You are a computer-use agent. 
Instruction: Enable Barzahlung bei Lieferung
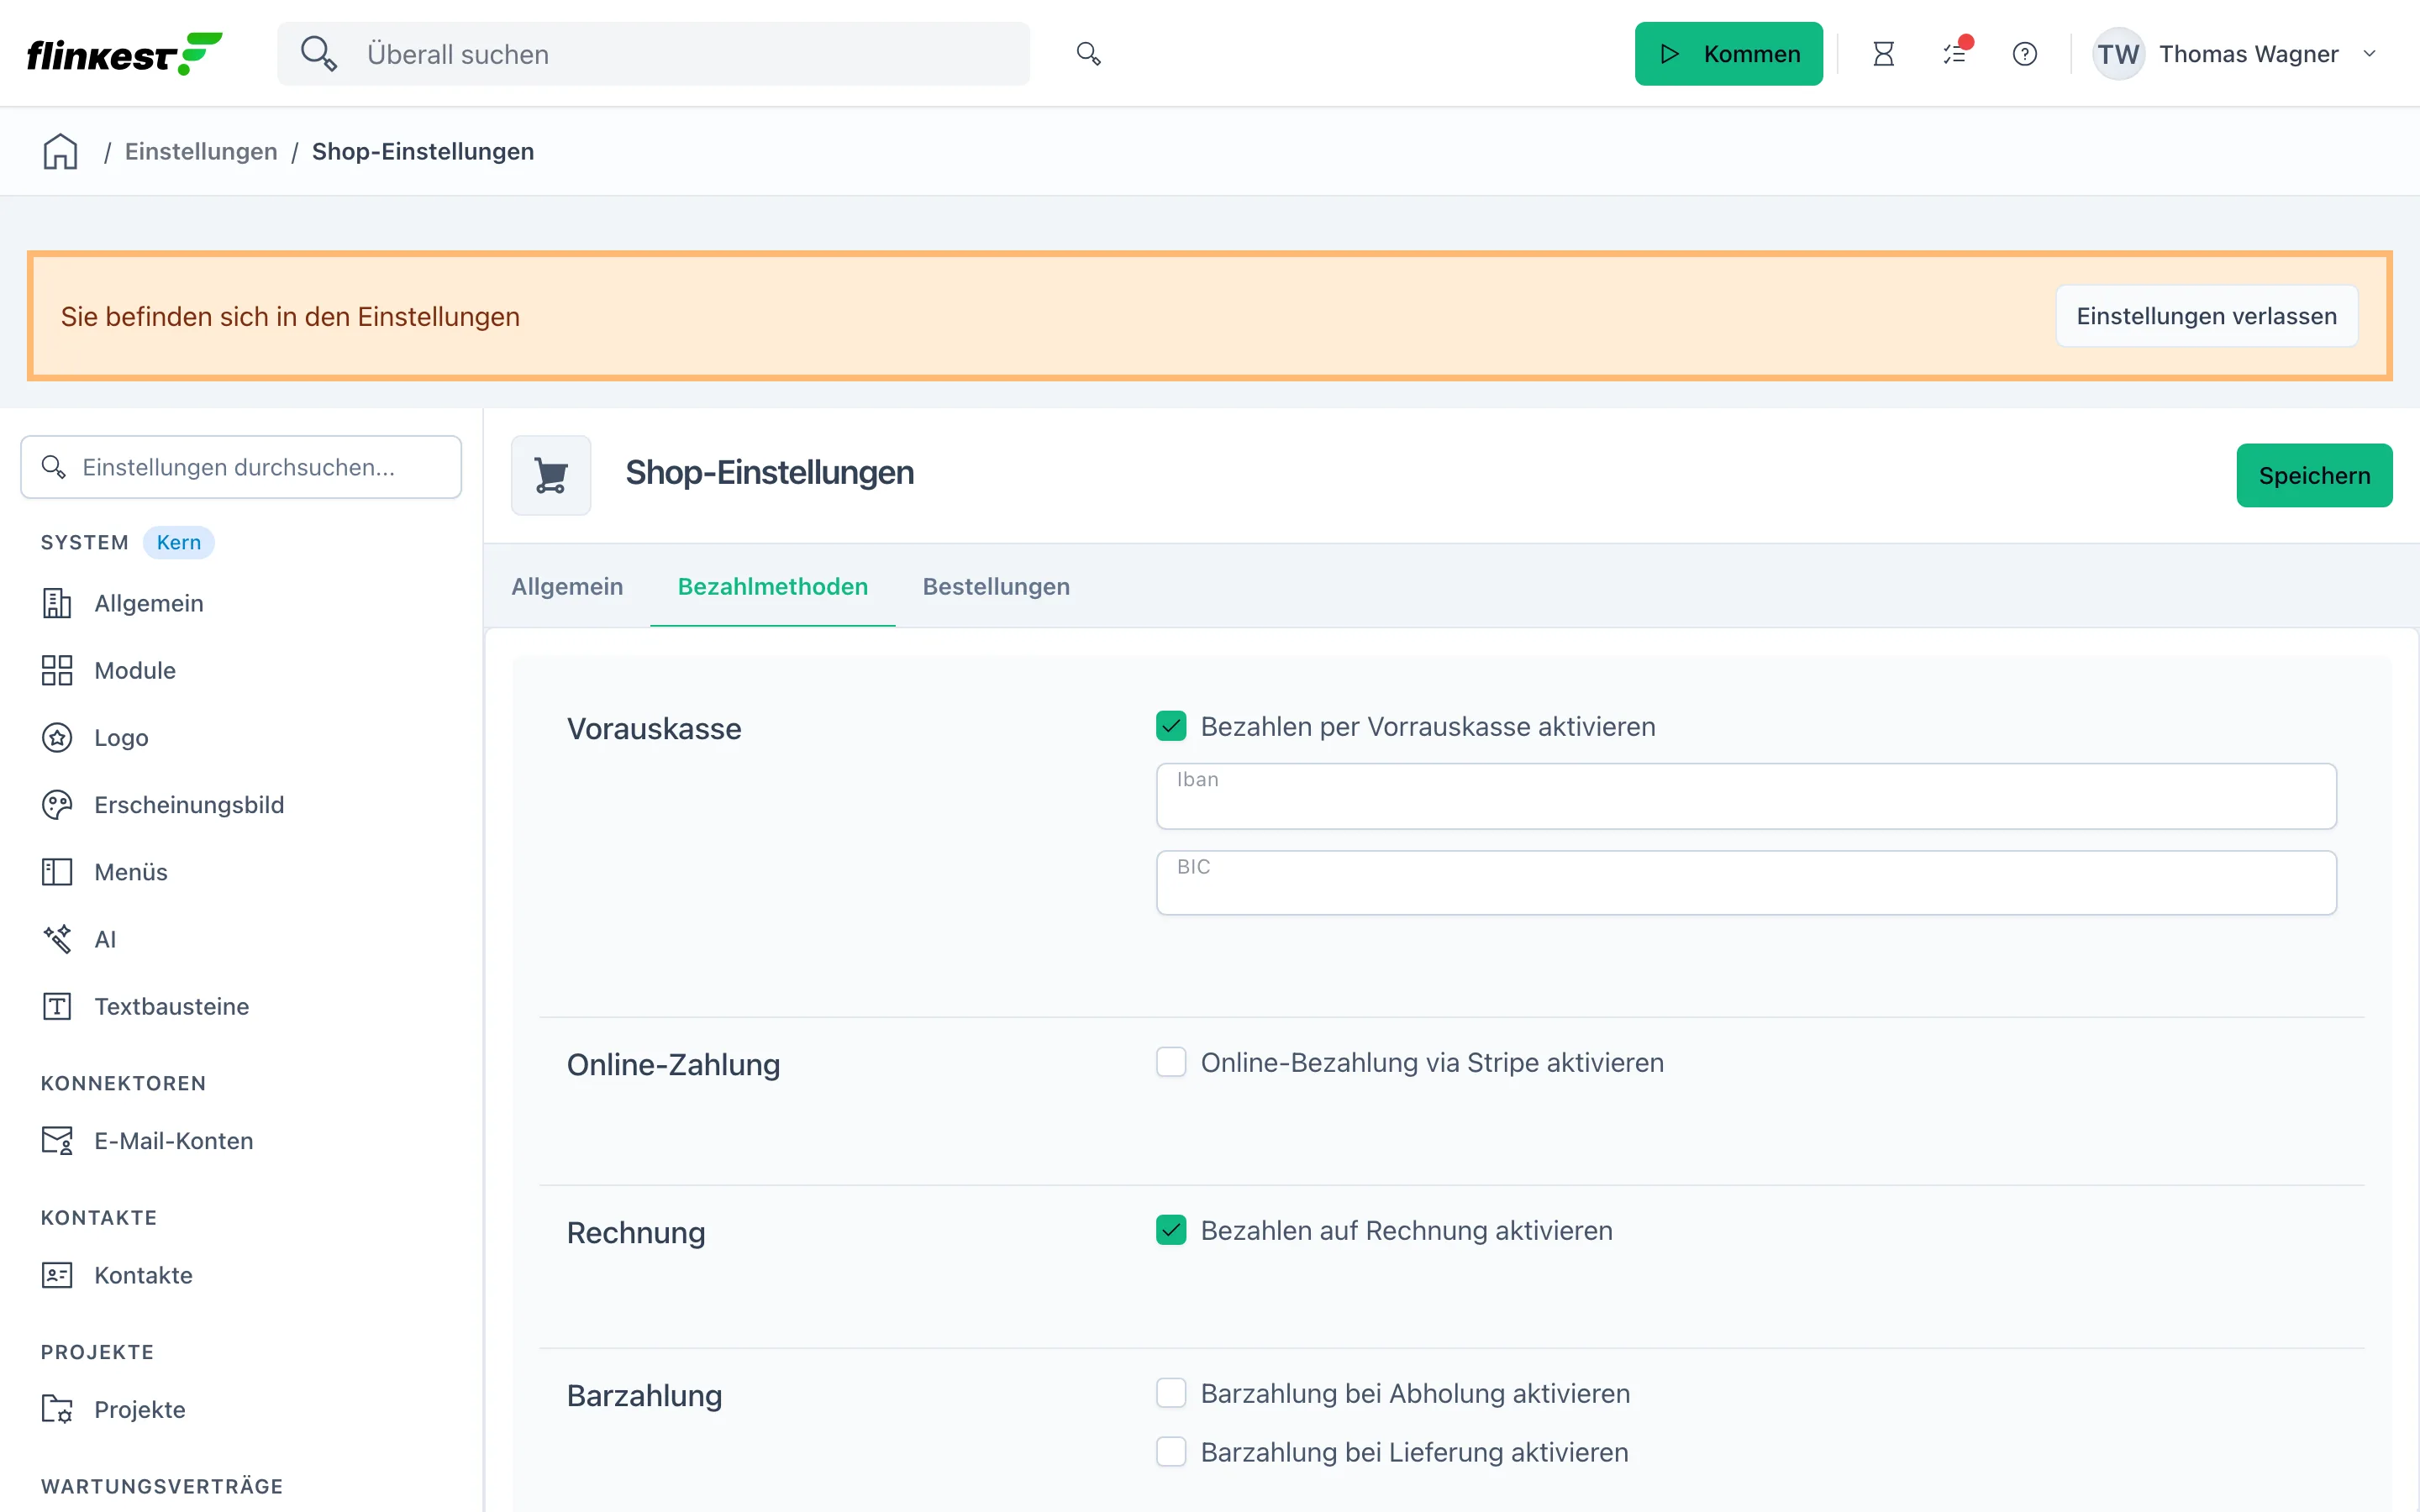[1171, 1452]
